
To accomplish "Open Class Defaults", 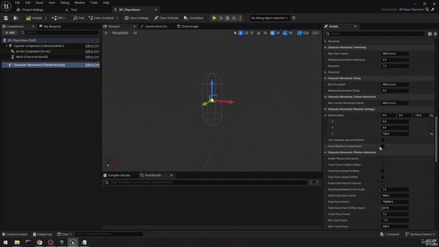I will [166, 18].
